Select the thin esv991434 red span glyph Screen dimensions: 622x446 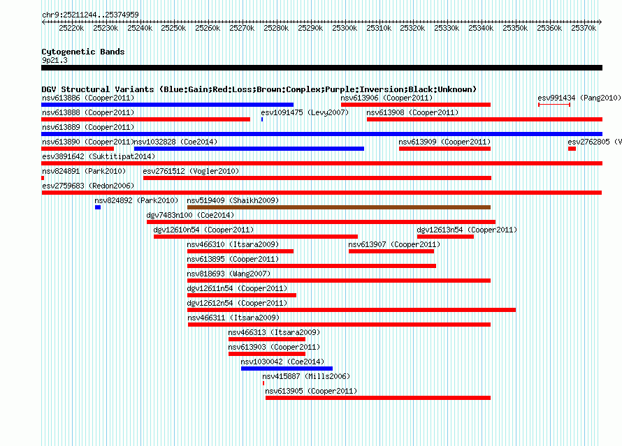point(554,105)
